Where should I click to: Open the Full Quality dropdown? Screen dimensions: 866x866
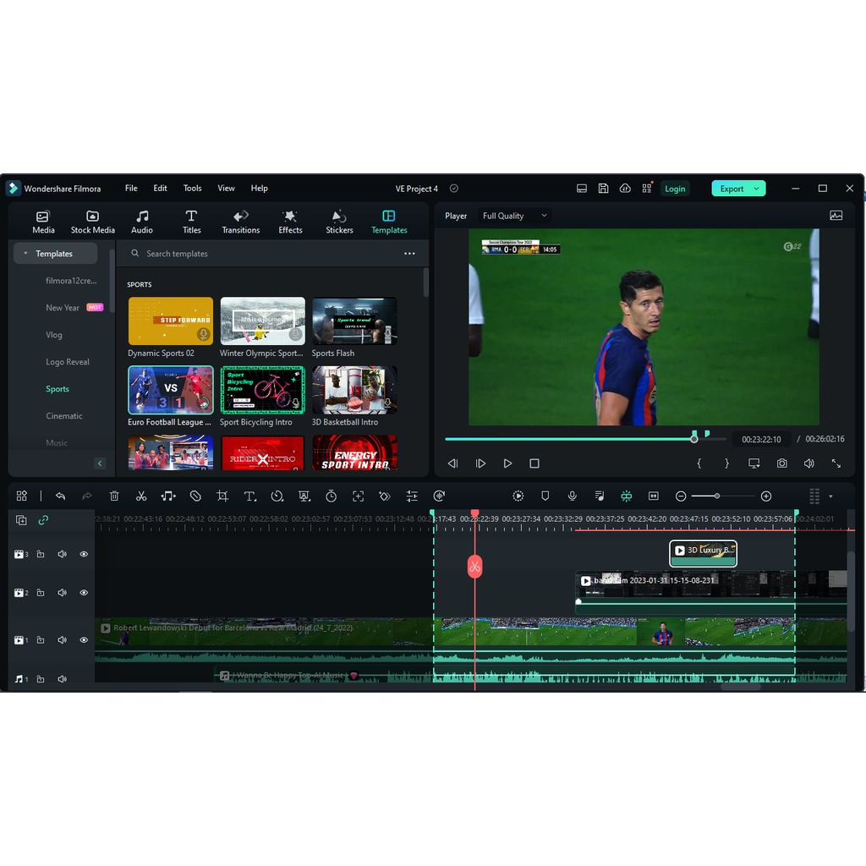[x=514, y=216]
